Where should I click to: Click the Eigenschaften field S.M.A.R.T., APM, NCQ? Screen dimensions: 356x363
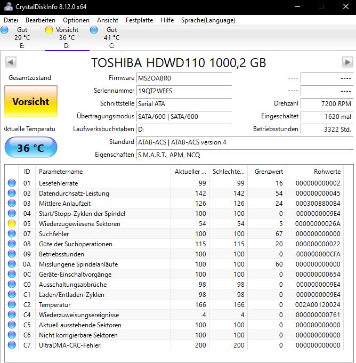click(x=245, y=155)
